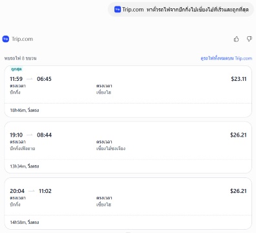
Task: Click the $26.21 price on the 19:10 train
Action: tap(238, 135)
